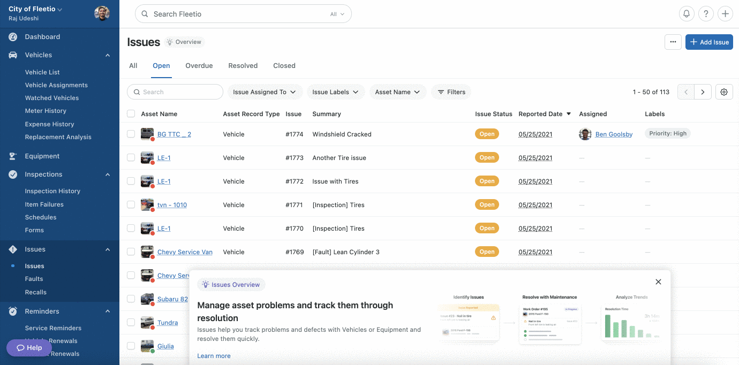739x365 pixels.
Task: Sort by Reported Date arrow
Action: [569, 114]
